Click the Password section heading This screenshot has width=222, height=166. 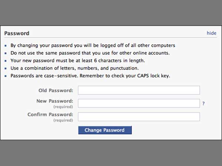(x=17, y=33)
